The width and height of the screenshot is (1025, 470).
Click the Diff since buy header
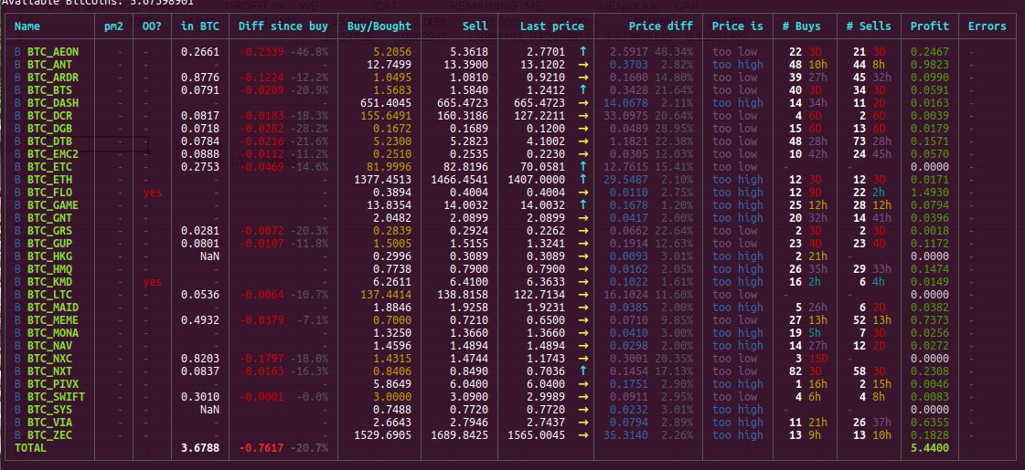pos(283,26)
